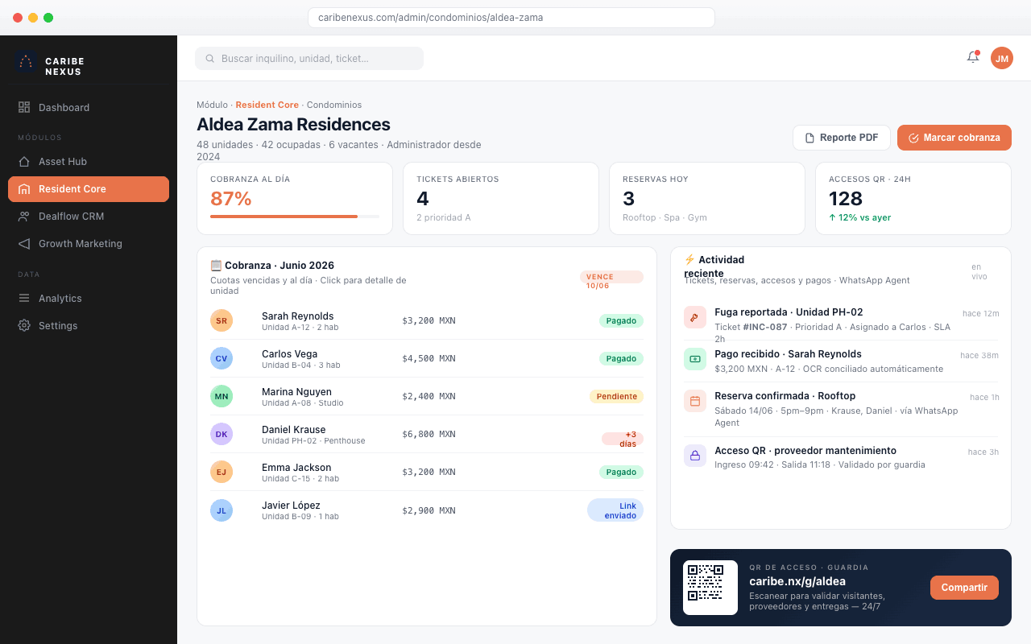Screen dimensions: 1031x644
Task: Click the browser address bar
Action: coord(511,18)
